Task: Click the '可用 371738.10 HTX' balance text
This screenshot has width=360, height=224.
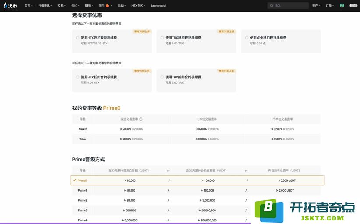Action: click(94, 43)
